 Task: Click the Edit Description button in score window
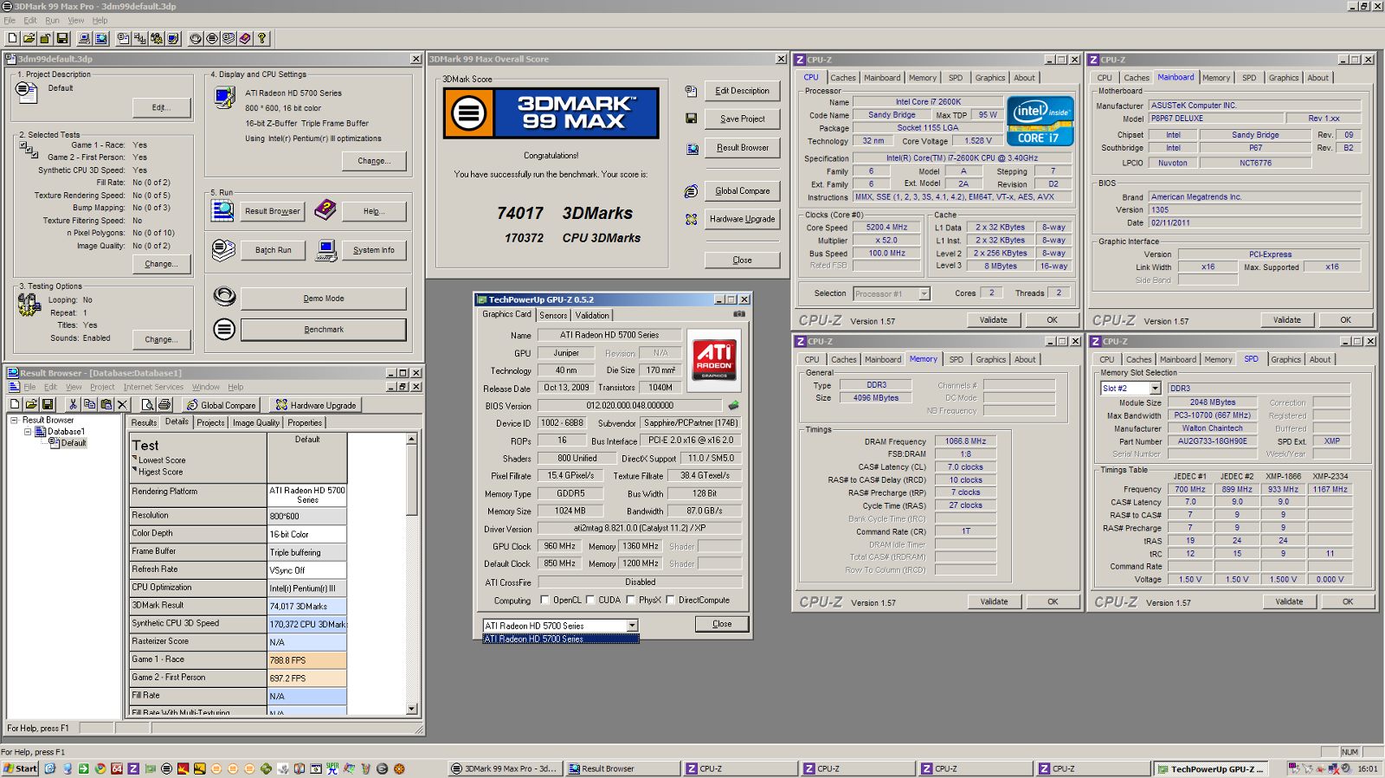click(743, 91)
